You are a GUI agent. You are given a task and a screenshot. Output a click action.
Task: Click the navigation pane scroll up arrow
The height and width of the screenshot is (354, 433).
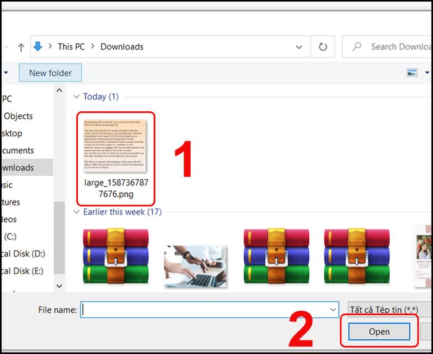click(59, 90)
